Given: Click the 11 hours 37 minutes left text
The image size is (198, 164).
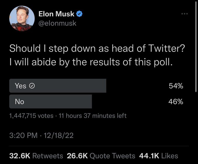Looking at the screenshot, I should click(92, 116).
